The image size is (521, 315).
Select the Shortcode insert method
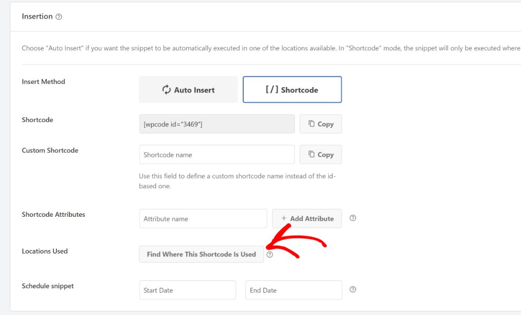[x=292, y=90]
